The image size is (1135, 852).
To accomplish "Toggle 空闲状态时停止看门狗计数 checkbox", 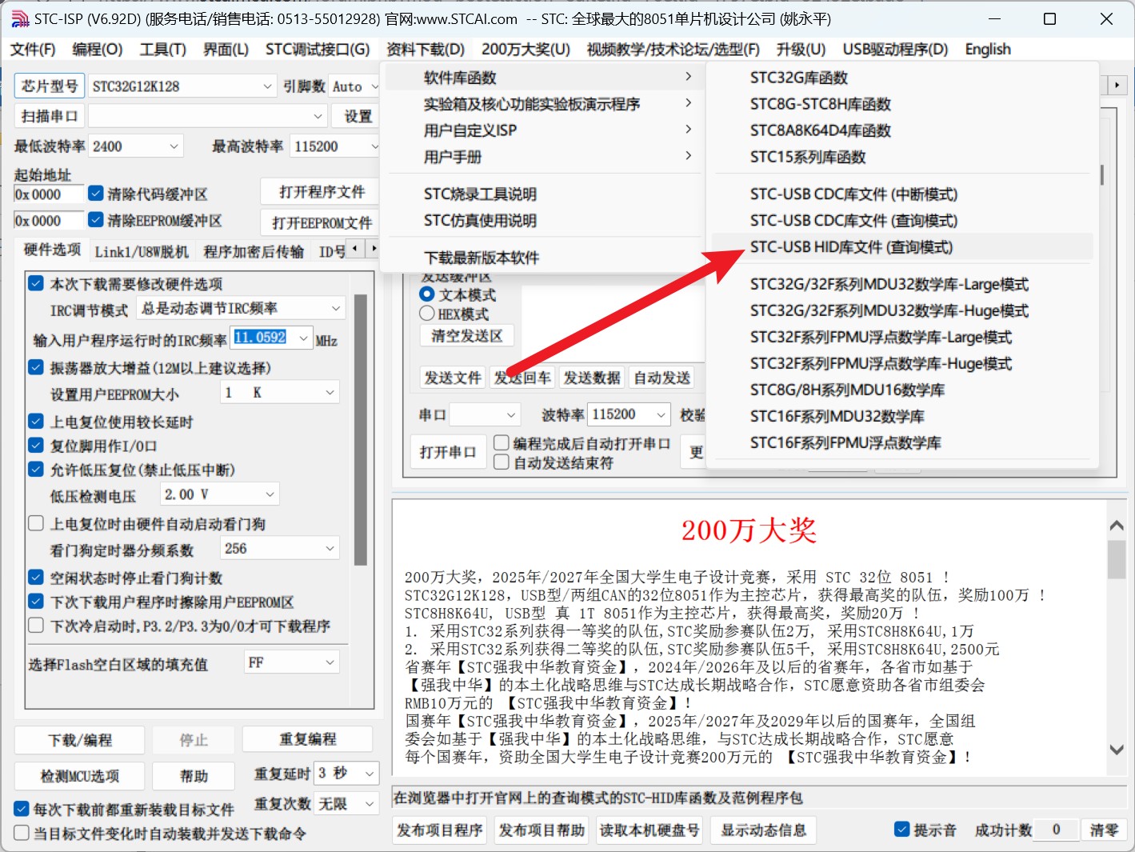I will [x=36, y=577].
